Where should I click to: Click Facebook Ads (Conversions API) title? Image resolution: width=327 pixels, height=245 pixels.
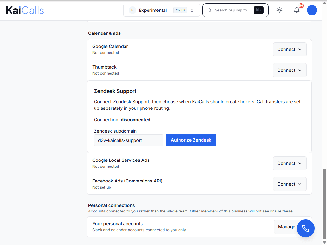pos(127,181)
